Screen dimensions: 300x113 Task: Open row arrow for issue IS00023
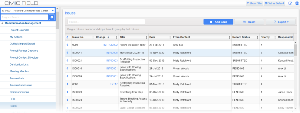(67, 92)
